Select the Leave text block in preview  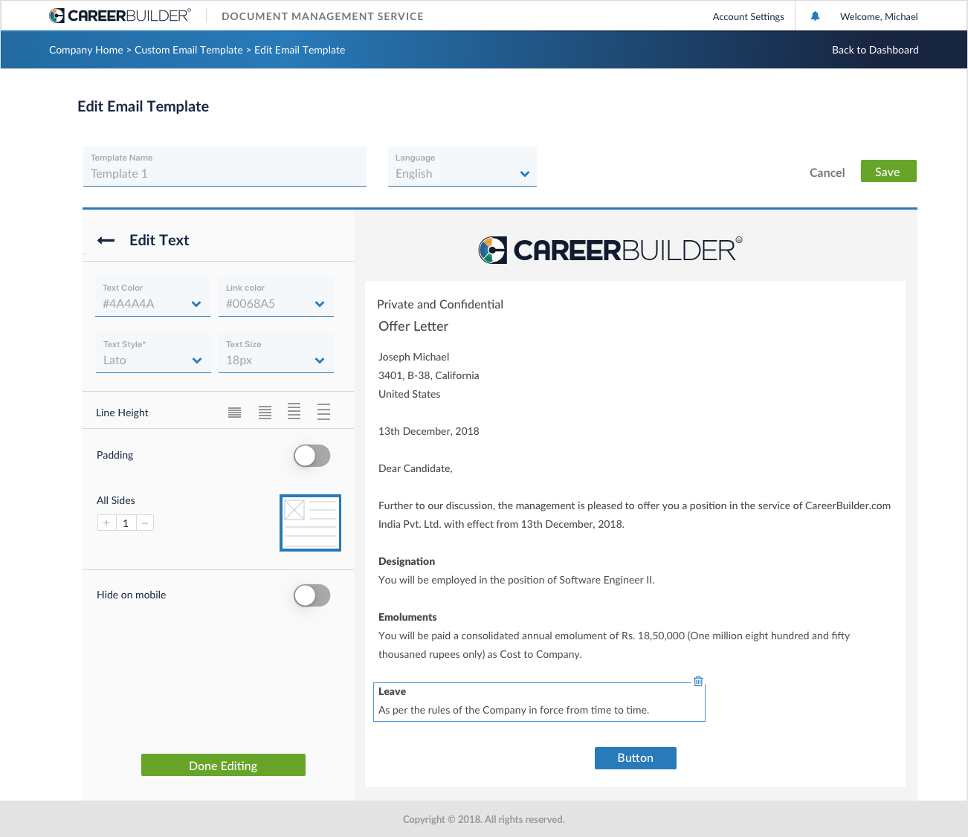539,702
